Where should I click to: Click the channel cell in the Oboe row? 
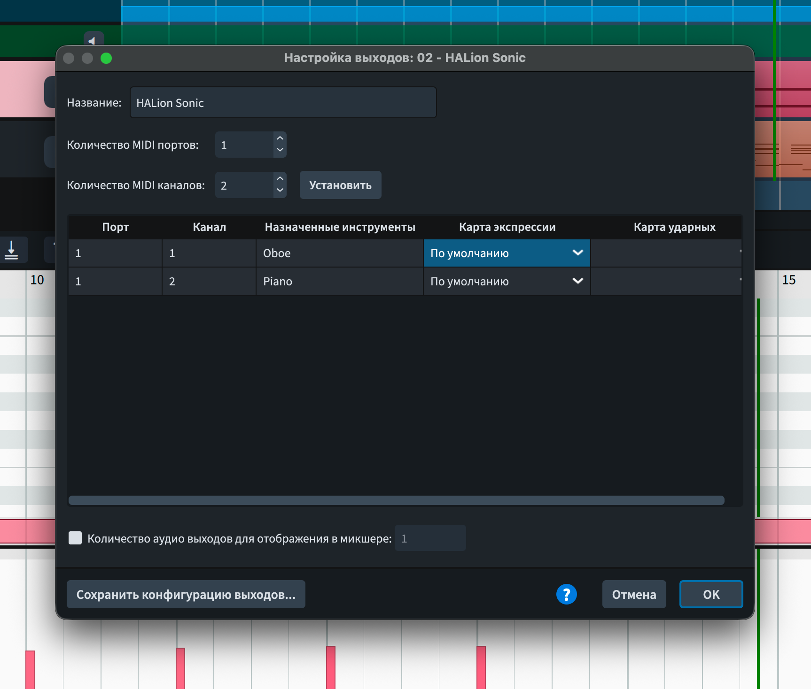209,253
